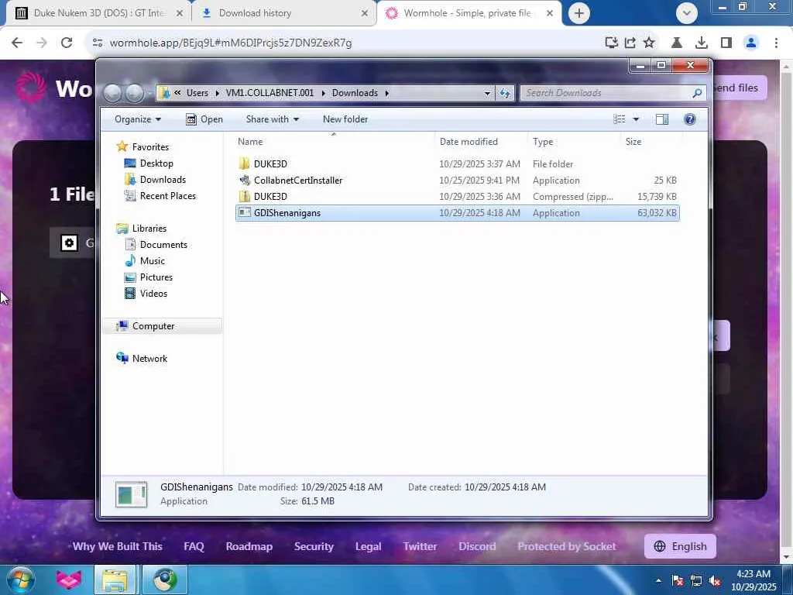Go to Desktop in navigation pane

click(x=156, y=163)
